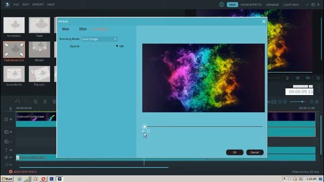Click OK in PIP Edit dialog
The image size is (324, 182).
pyautogui.click(x=234, y=152)
